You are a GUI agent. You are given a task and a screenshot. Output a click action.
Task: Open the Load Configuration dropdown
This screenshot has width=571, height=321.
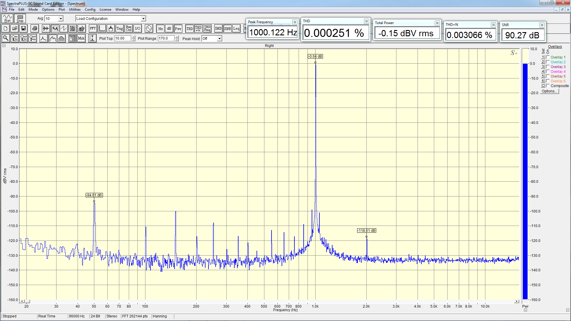pos(143,19)
